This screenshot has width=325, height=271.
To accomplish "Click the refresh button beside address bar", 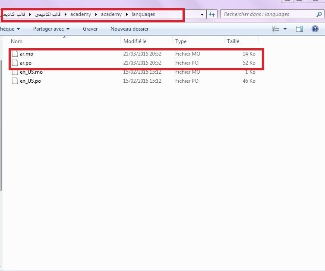I will point(212,14).
